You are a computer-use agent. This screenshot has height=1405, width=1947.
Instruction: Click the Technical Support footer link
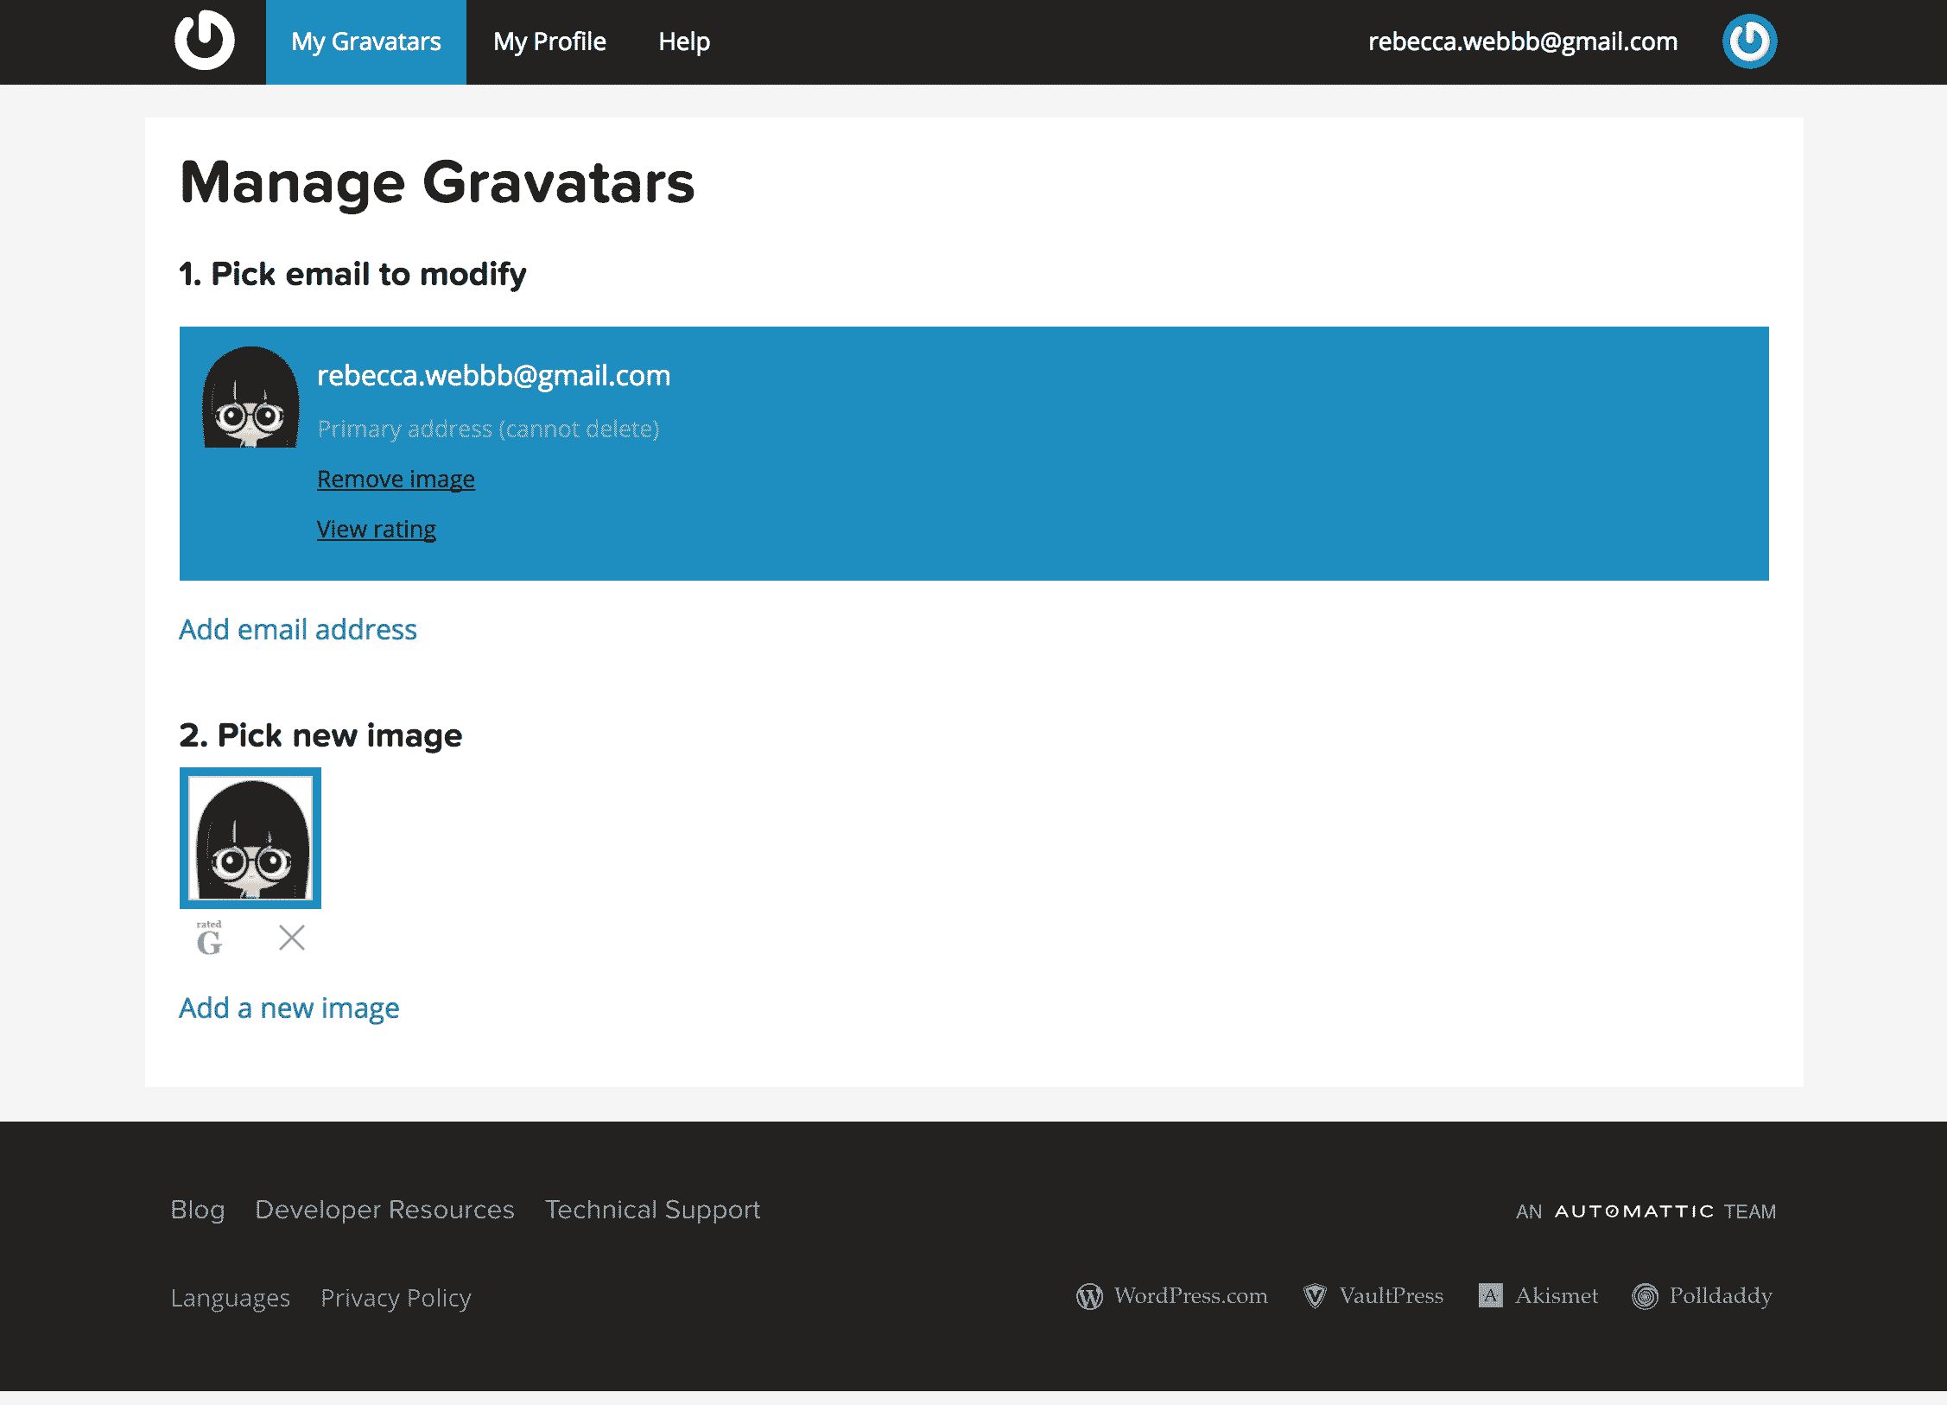(653, 1210)
